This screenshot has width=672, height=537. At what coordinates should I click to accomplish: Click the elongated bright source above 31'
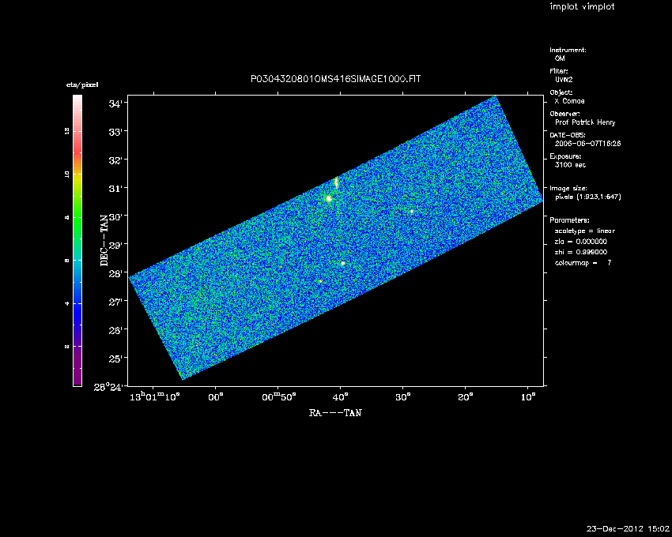point(337,183)
